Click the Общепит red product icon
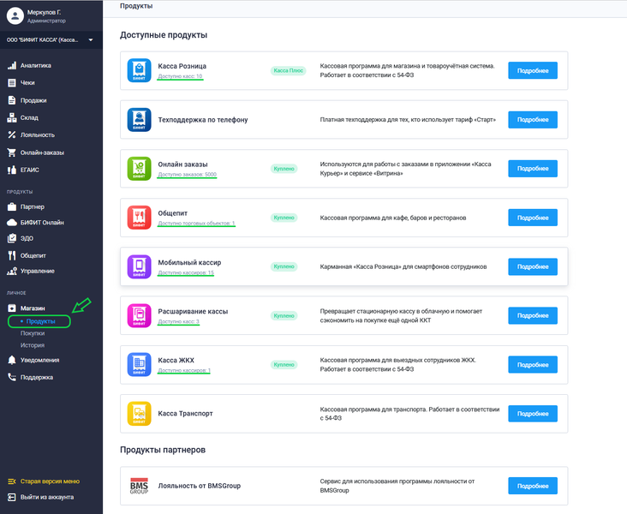 (139, 218)
